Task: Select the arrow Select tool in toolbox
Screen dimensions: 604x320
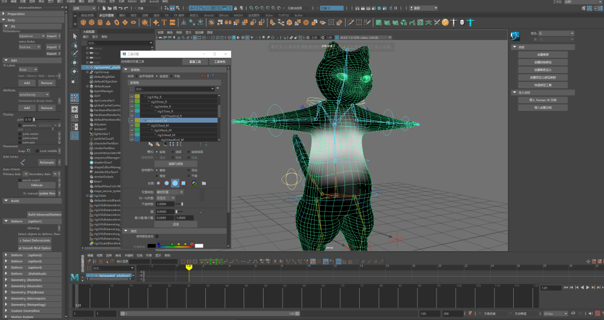Action: (x=74, y=37)
